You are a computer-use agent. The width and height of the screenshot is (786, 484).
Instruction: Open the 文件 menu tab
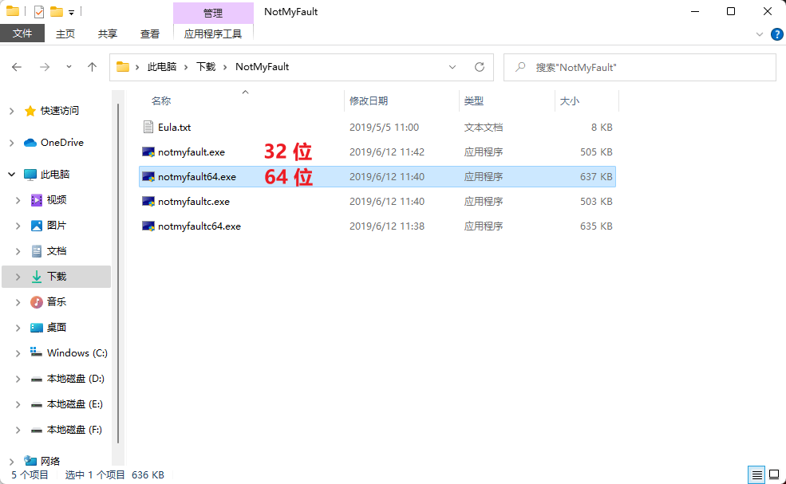[x=22, y=33]
